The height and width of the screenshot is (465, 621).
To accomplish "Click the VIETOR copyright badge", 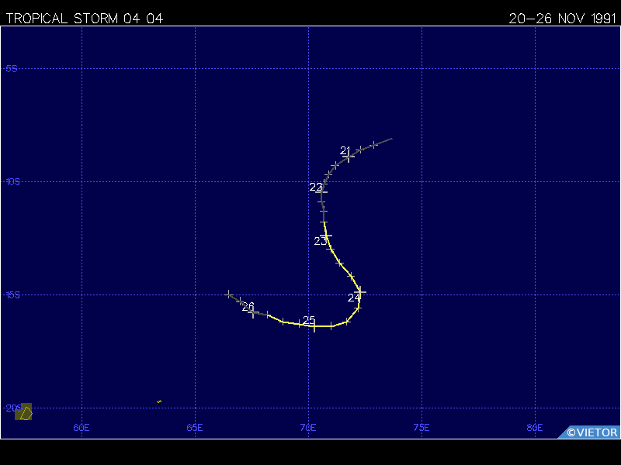I will tap(592, 432).
